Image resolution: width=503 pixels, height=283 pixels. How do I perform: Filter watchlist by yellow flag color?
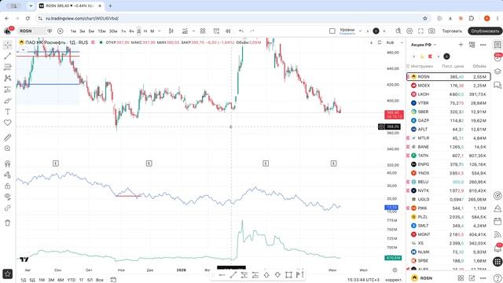[x=422, y=57]
